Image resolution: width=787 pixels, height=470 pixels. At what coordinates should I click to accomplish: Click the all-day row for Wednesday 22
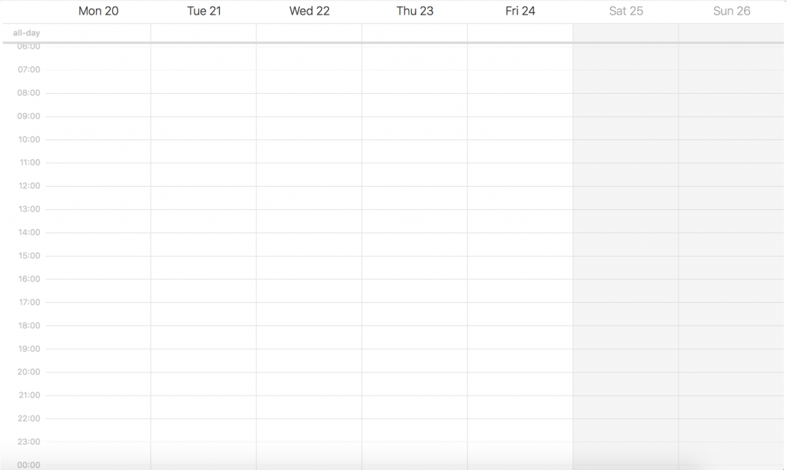pos(309,33)
